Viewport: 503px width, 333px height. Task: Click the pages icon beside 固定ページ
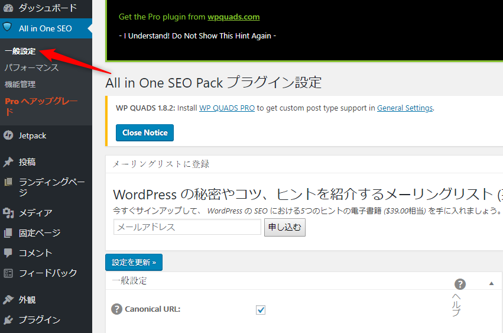pos(8,233)
